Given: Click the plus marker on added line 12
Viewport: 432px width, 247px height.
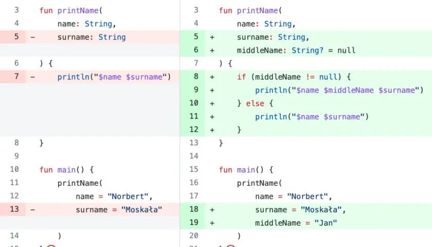Looking at the screenshot, I should pos(212,130).
